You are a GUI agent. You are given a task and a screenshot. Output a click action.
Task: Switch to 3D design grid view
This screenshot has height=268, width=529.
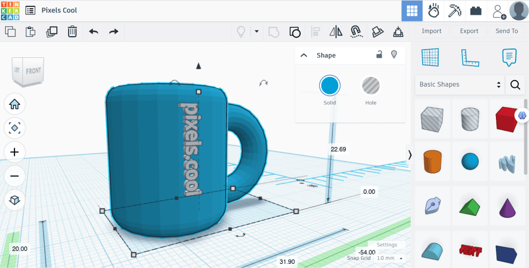pos(412,11)
